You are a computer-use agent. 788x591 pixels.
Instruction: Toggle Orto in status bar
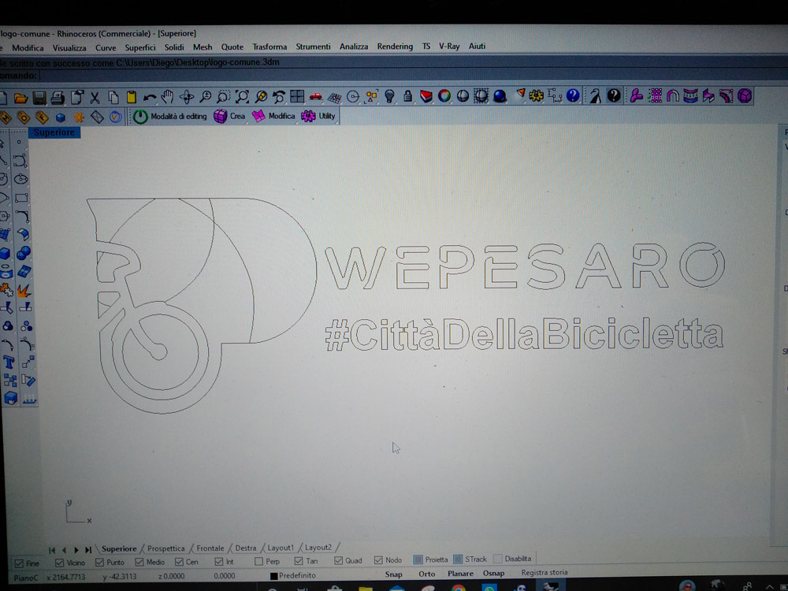tap(426, 574)
